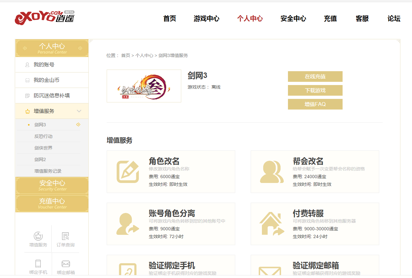The height and width of the screenshot is (278, 412).
Task: Click breadcrumb link 个人中心
Action: 144,55
